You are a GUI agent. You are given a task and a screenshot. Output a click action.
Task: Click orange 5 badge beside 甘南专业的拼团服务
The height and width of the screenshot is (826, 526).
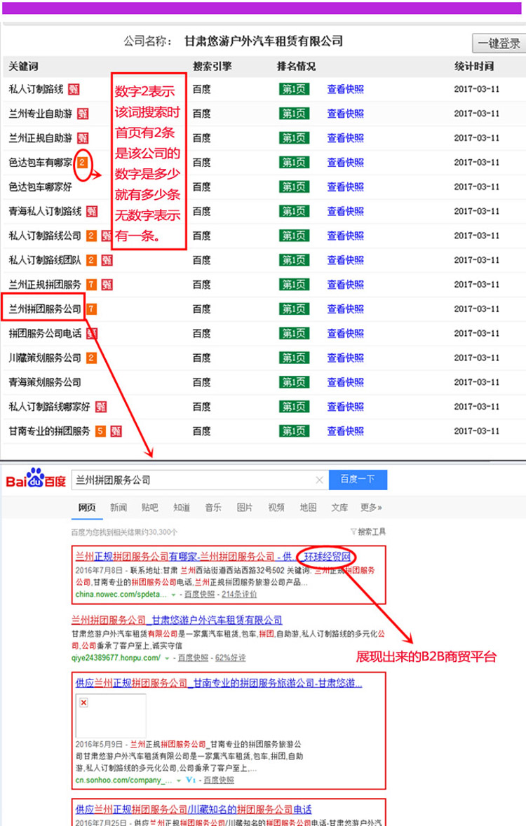click(100, 431)
